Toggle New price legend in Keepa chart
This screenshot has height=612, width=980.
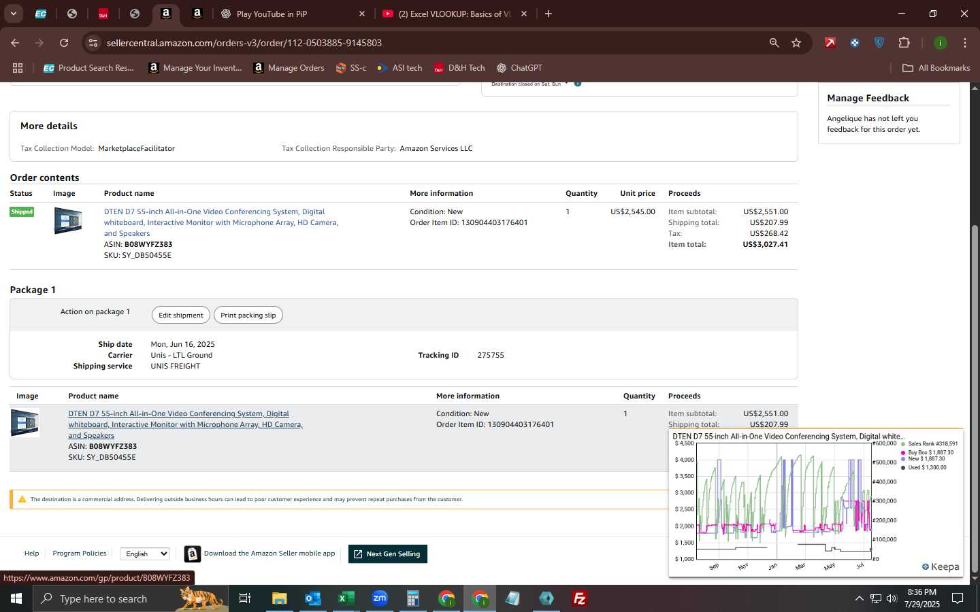coord(924,459)
